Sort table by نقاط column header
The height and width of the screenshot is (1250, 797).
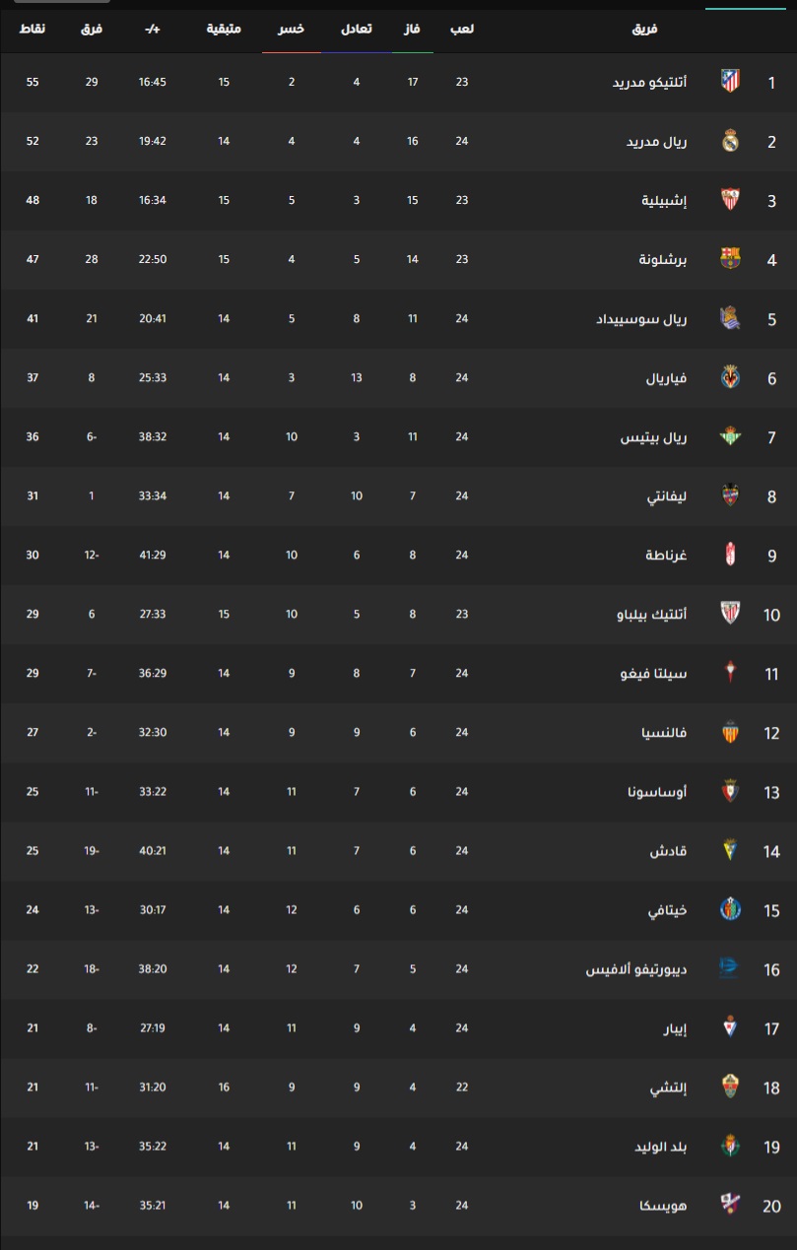[x=33, y=29]
